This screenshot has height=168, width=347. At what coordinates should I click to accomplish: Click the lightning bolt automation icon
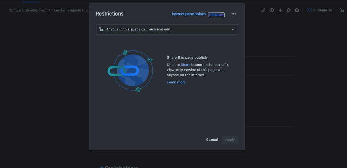(280, 10)
